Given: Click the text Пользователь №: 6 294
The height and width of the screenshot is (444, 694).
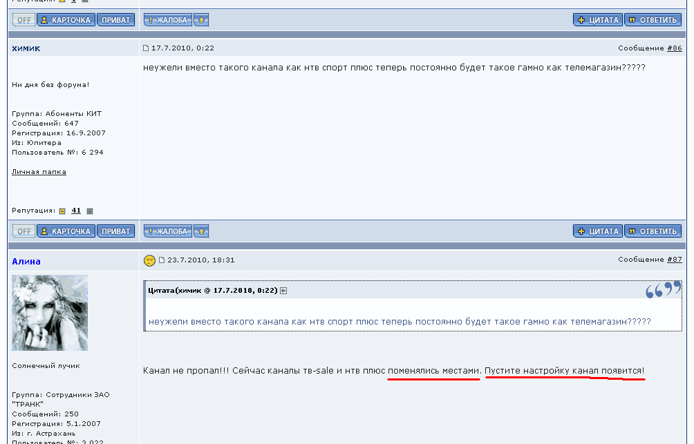Looking at the screenshot, I should coord(57,153).
